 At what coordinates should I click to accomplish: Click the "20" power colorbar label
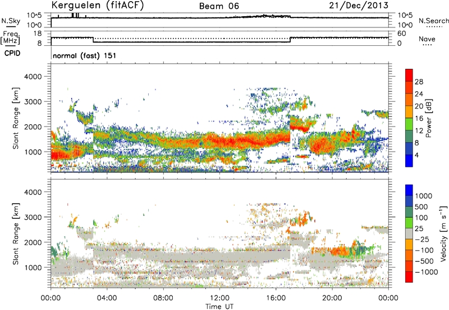point(419,106)
